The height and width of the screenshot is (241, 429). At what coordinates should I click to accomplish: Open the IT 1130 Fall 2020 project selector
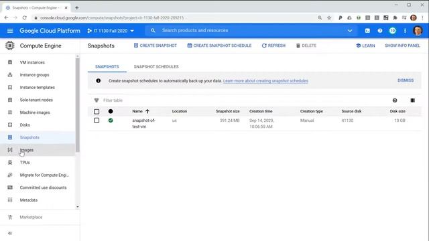pos(111,31)
